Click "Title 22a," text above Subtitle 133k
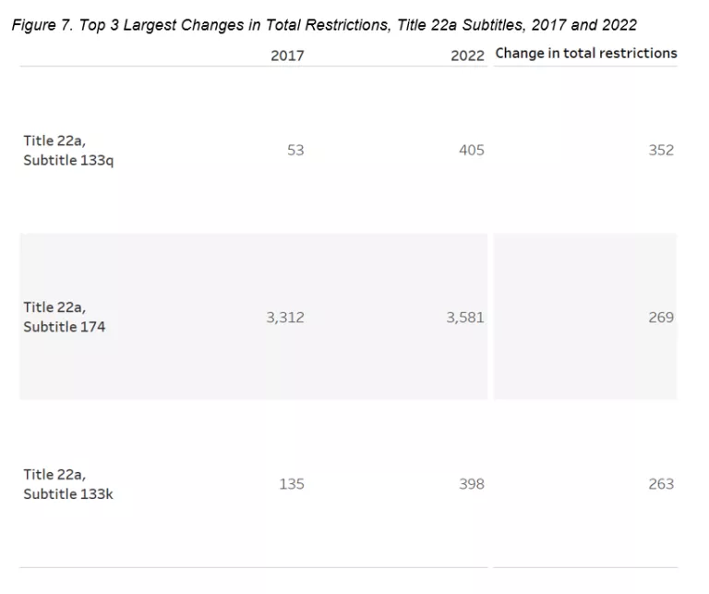Screen dimensions: 709x594 click(x=54, y=474)
